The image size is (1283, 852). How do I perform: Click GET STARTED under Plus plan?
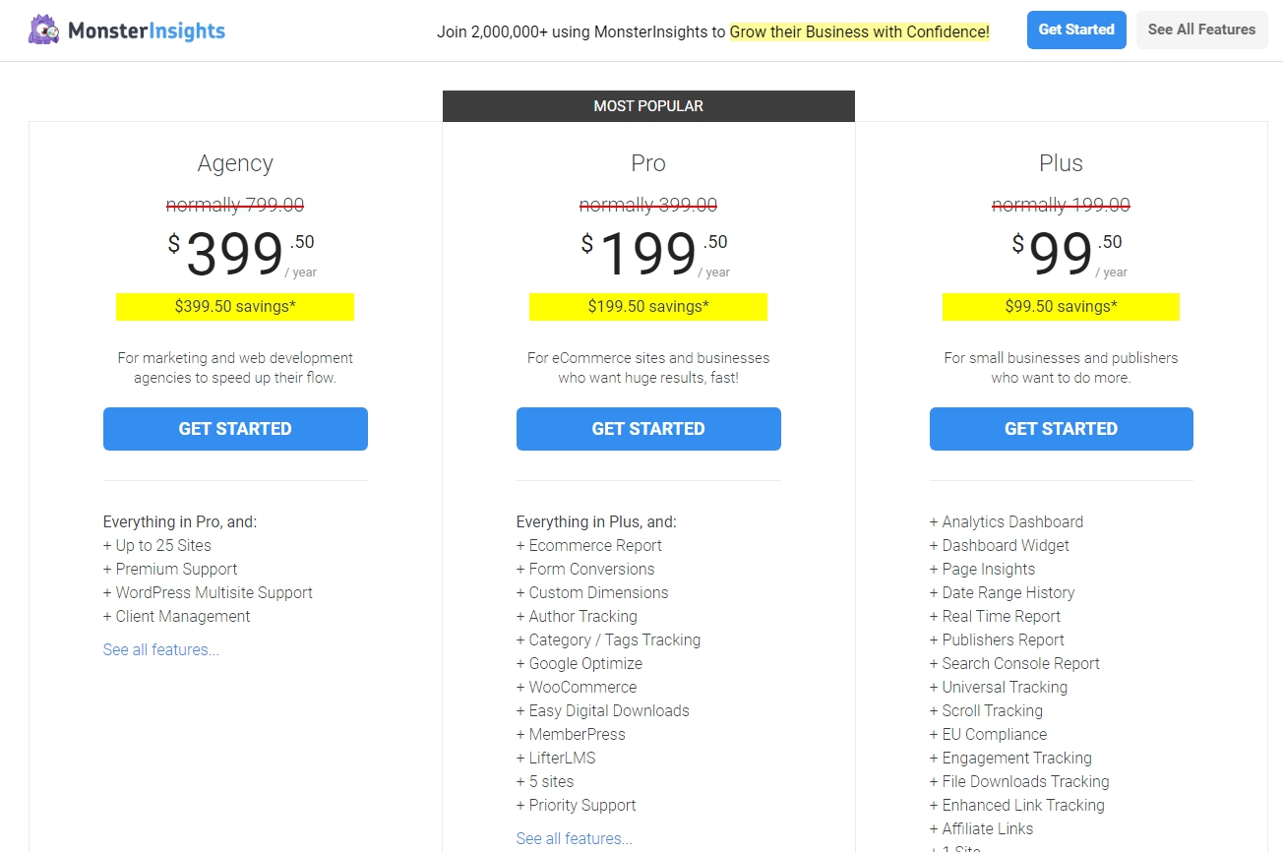1061,429
